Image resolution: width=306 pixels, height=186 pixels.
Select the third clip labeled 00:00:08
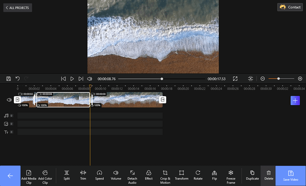tap(127, 100)
